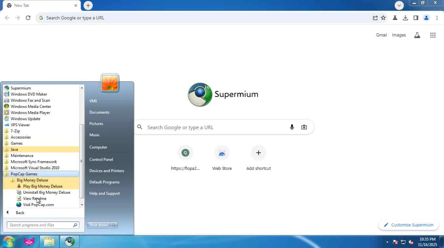
Task: Open the profile avatar menu
Action: (426, 18)
